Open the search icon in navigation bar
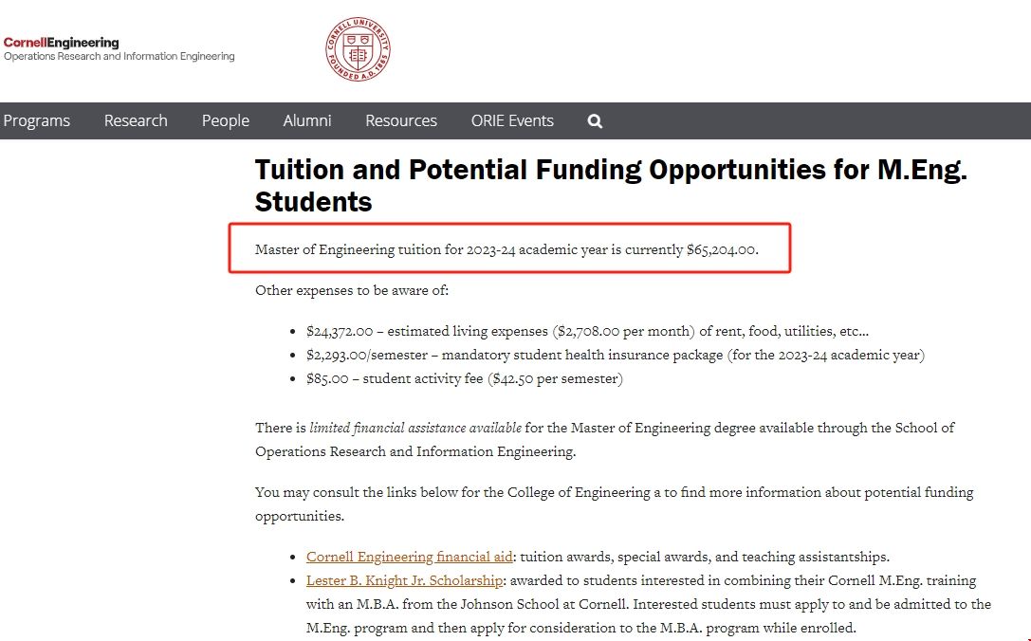Image resolution: width=1031 pixels, height=641 pixels. click(x=594, y=120)
